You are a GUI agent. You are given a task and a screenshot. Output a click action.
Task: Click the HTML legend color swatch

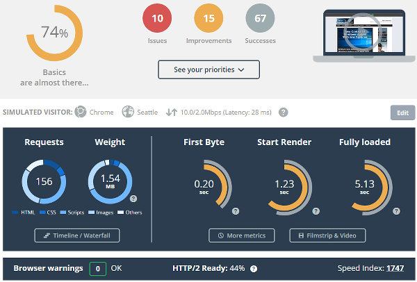click(x=15, y=213)
